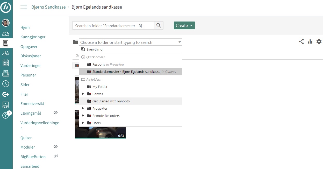Expand the Remote Recorders folder node

pyautogui.click(x=83, y=116)
